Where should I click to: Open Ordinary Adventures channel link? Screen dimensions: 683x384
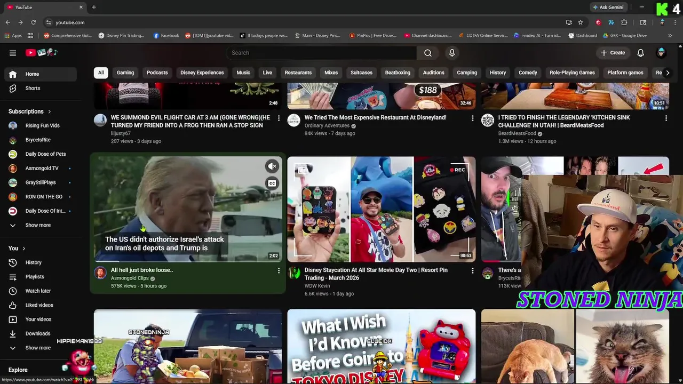coord(327,126)
